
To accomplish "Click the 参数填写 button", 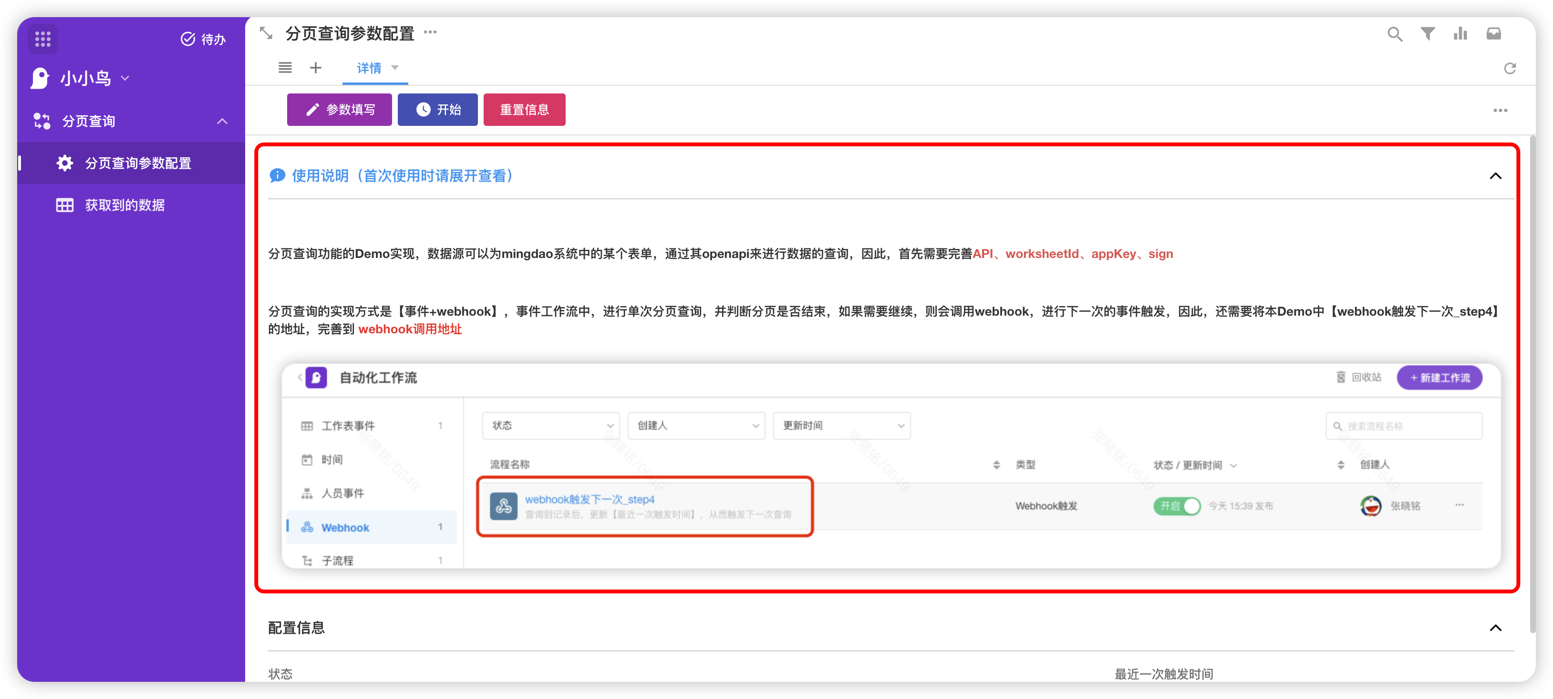I will 340,110.
